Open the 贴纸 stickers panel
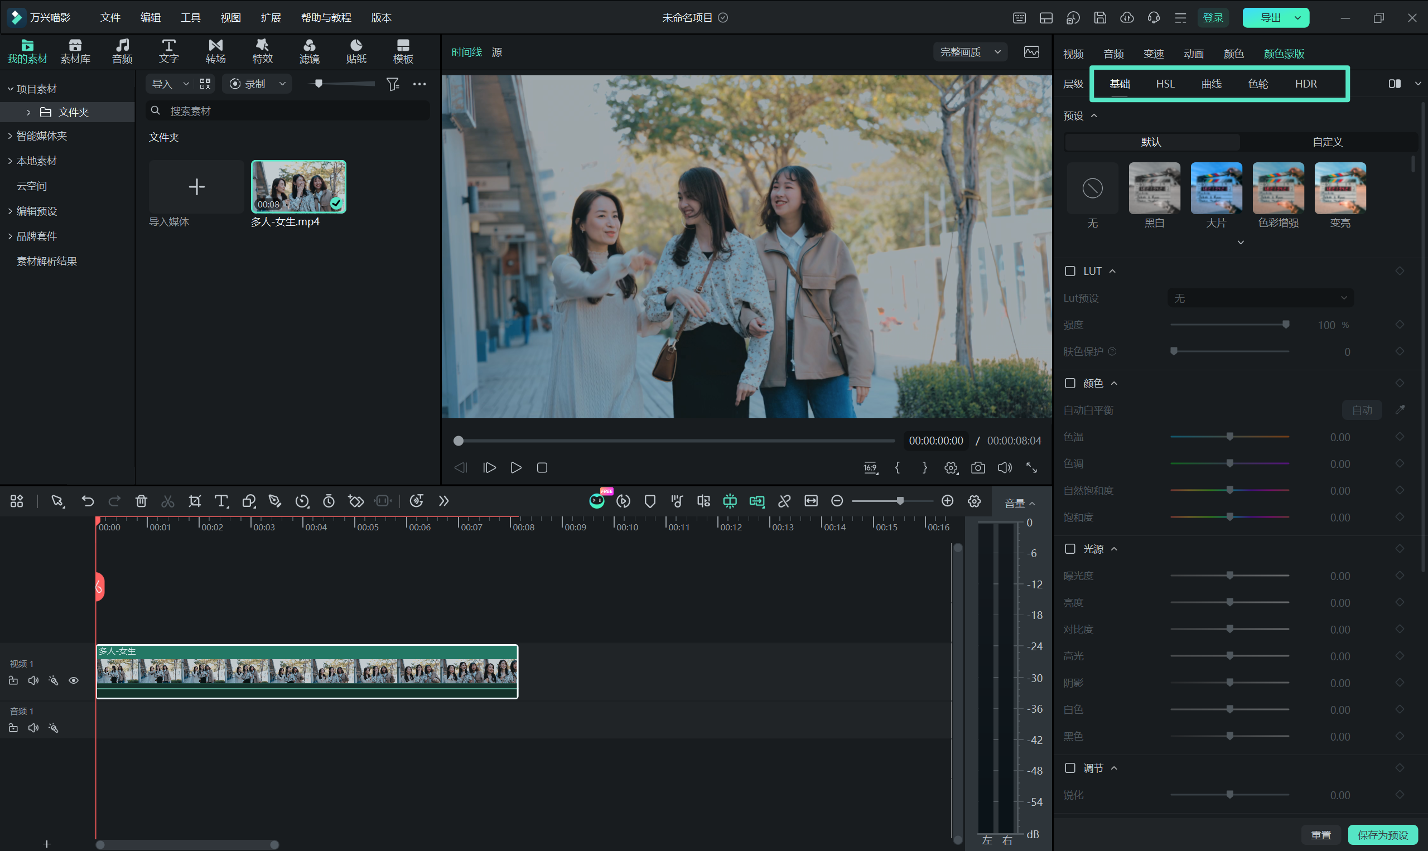The image size is (1428, 851). (356, 51)
